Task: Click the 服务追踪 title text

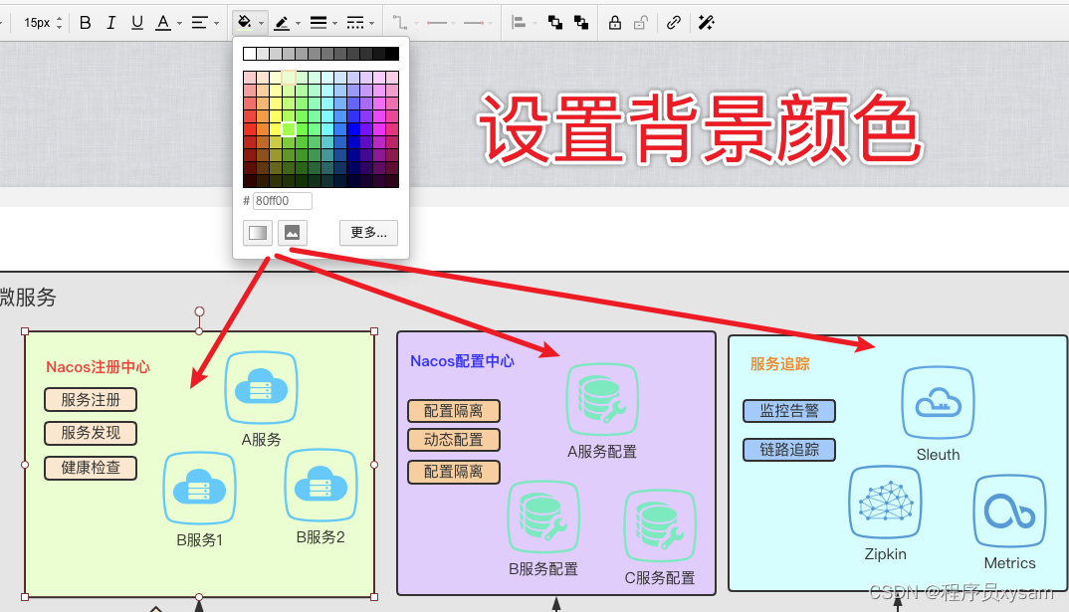Action: click(780, 364)
